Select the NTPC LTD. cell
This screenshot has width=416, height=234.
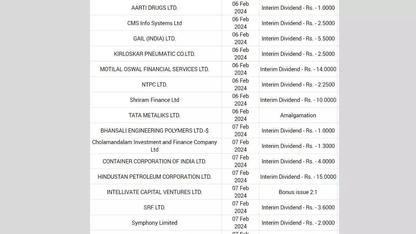click(x=154, y=84)
